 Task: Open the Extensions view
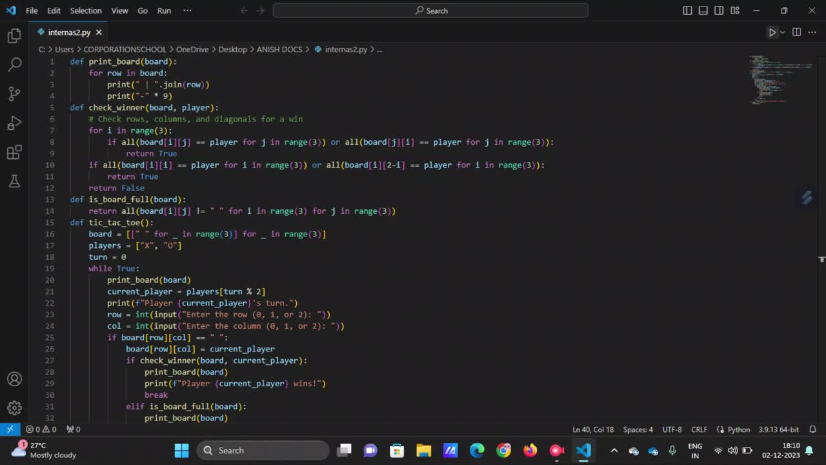pyautogui.click(x=14, y=152)
